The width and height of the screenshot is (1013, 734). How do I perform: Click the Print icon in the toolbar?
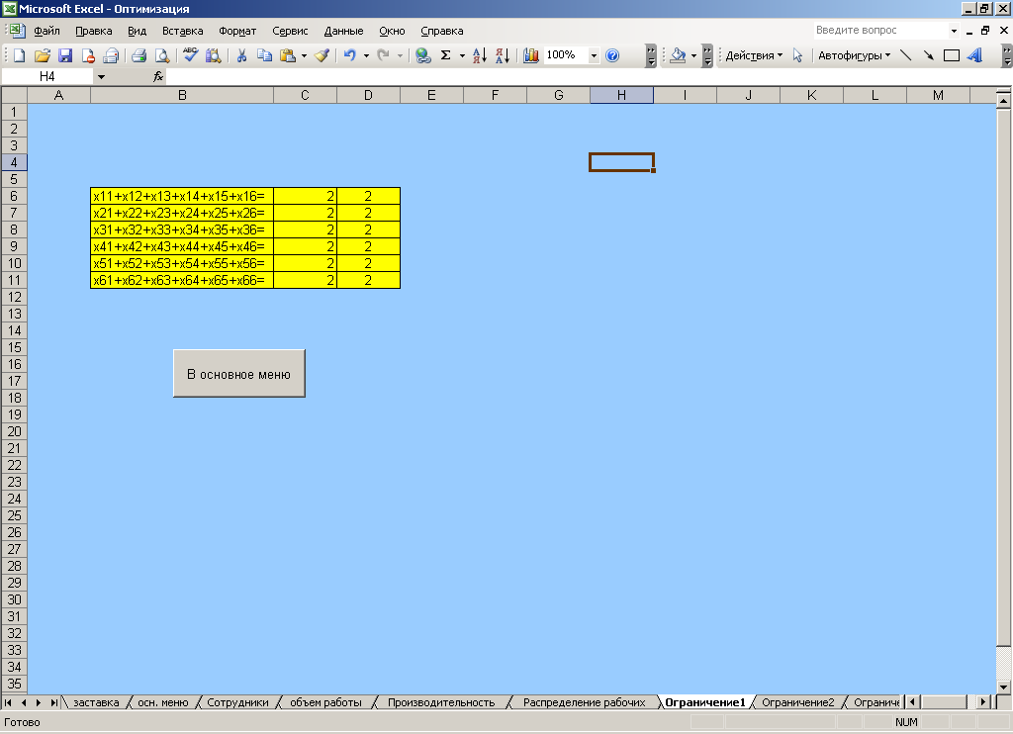(x=139, y=56)
